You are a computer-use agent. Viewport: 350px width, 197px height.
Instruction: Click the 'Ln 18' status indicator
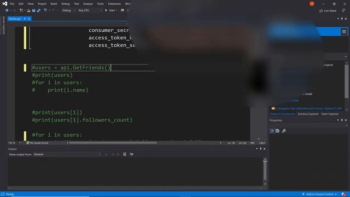pyautogui.click(x=231, y=143)
